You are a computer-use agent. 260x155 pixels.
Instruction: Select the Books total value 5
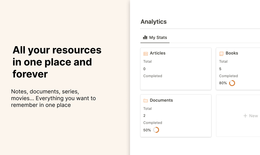tap(220, 69)
